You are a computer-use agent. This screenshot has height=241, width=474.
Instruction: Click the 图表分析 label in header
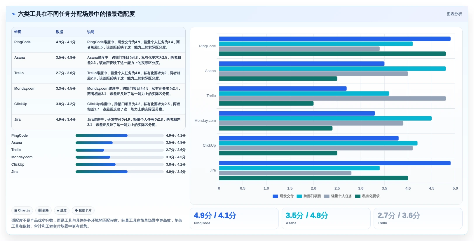(454, 14)
